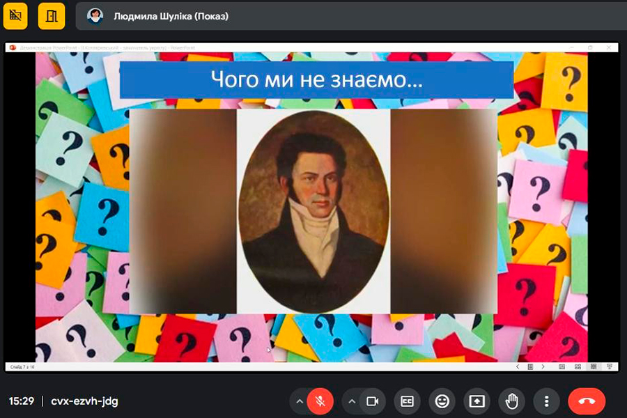
Task: Click Людмила Шуліка's avatar picture
Action: [x=95, y=16]
